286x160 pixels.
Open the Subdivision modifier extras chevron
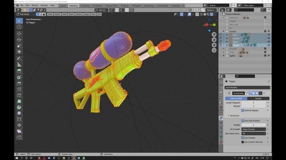click(261, 93)
